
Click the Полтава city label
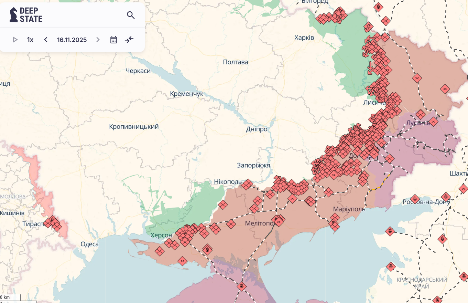coord(235,62)
